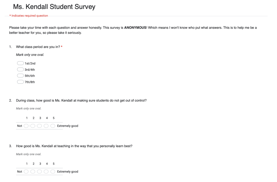Choose rating 4 for question 2
The width and height of the screenshot is (277, 182).
coord(46,126)
